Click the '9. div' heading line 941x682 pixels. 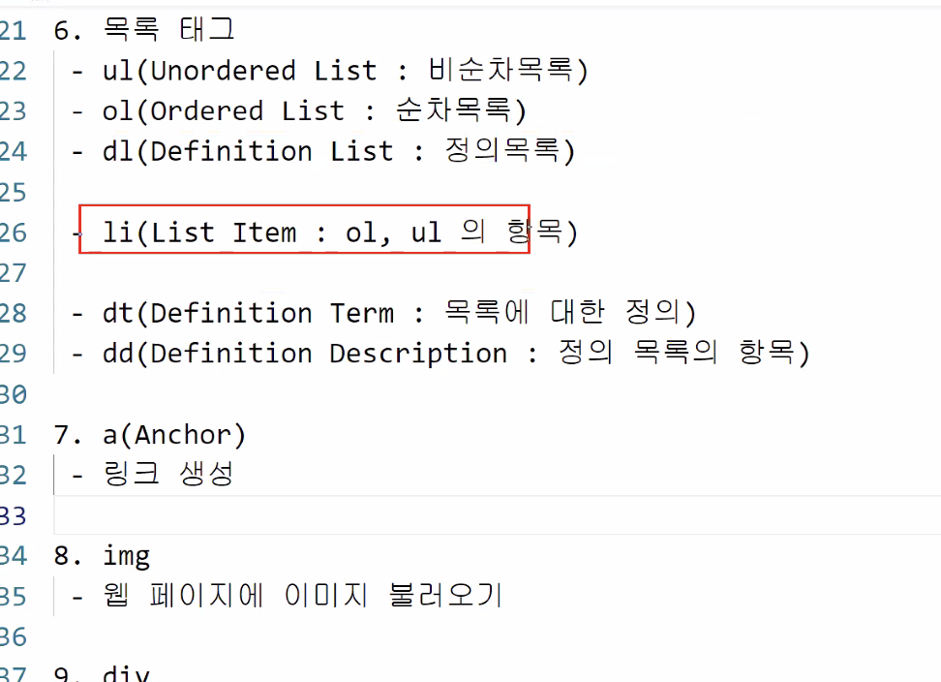tap(103, 674)
